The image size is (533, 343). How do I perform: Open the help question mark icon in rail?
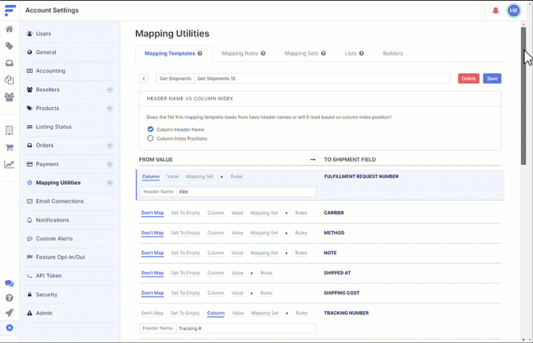click(x=9, y=298)
